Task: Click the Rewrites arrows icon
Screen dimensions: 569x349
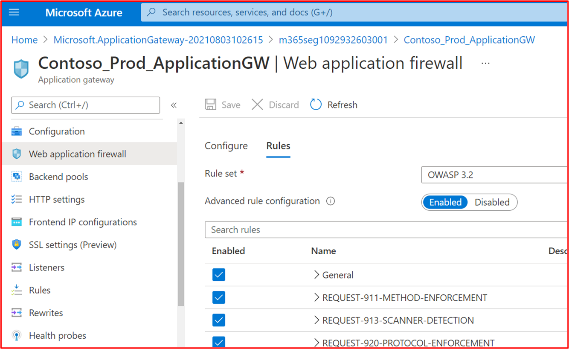Action: (x=17, y=313)
